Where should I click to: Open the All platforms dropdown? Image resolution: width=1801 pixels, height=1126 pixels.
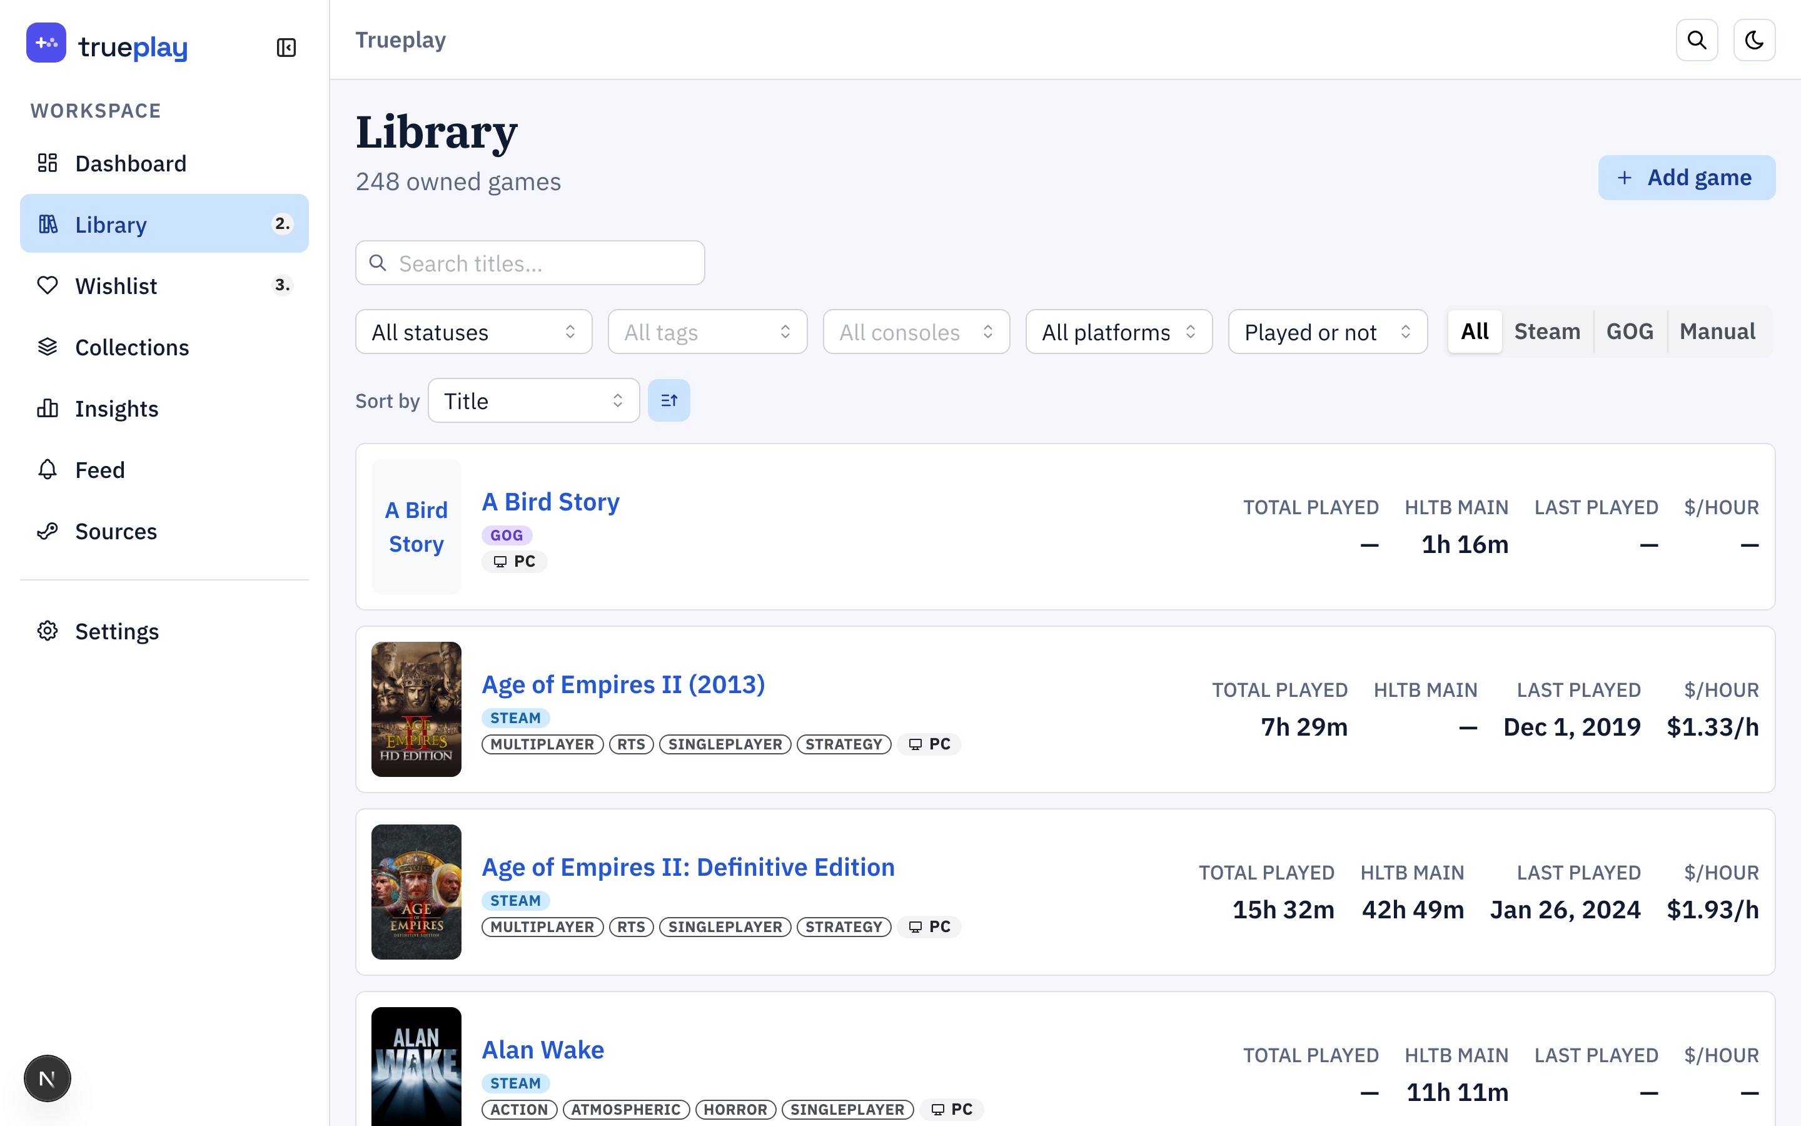point(1119,332)
